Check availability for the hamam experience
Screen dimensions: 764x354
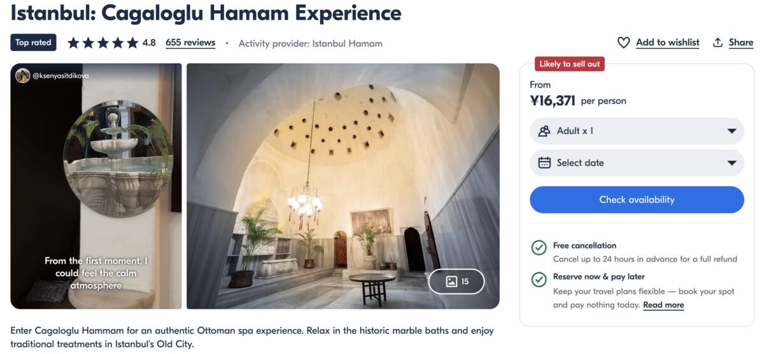click(x=637, y=200)
